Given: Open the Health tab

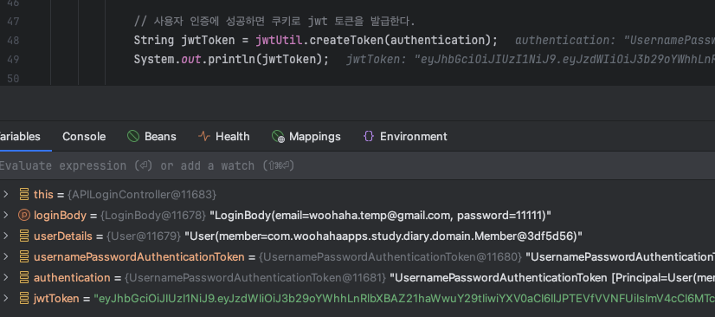Looking at the screenshot, I should [x=224, y=136].
